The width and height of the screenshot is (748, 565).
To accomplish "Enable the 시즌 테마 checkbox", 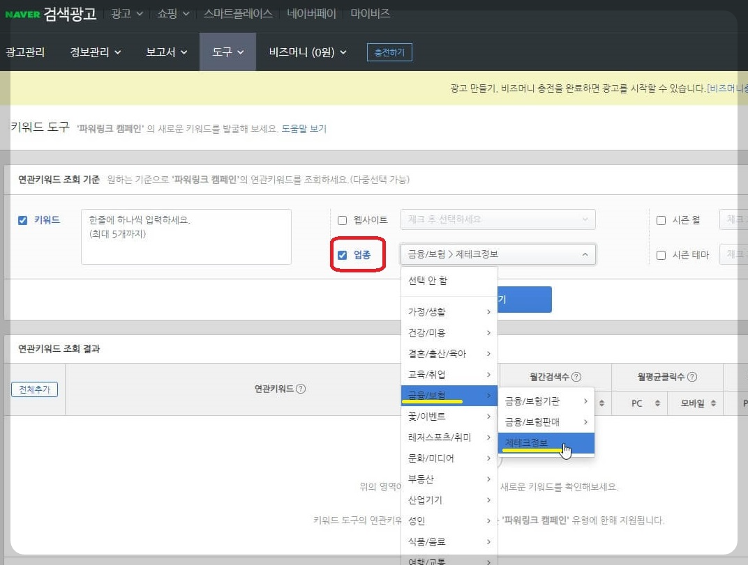I will 661,256.
